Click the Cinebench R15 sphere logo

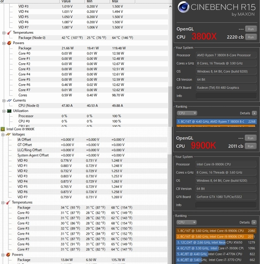183,7
